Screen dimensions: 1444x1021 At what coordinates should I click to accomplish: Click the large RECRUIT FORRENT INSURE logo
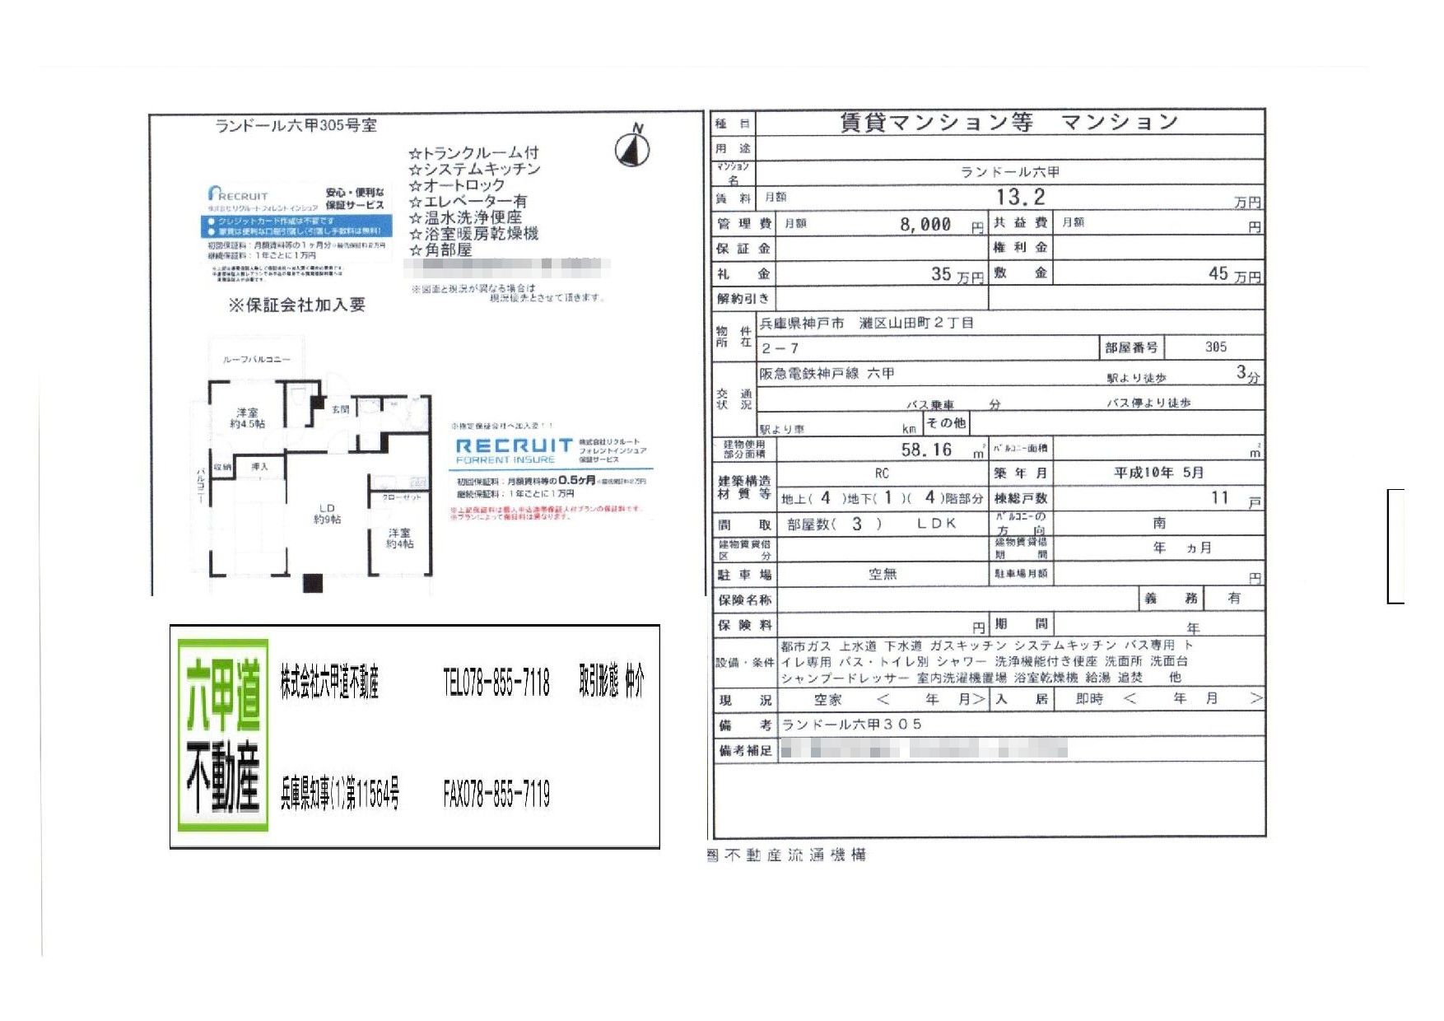point(515,450)
